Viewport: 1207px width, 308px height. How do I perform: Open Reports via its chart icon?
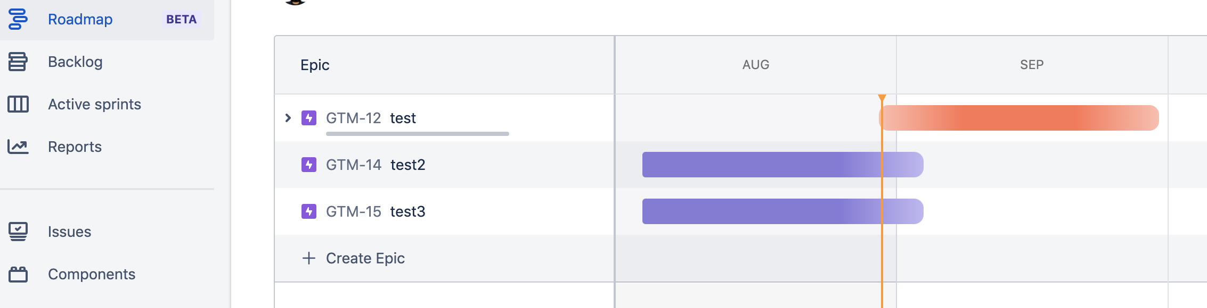18,147
